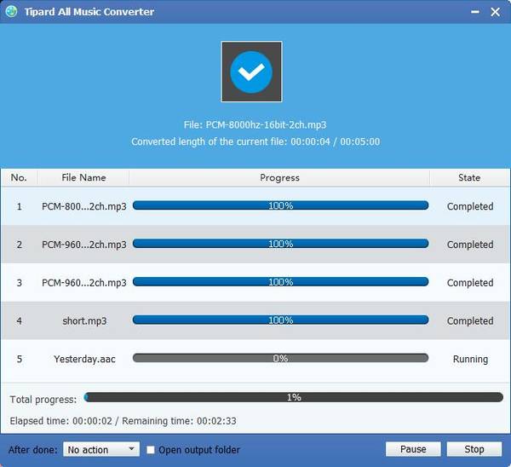511x467 pixels.
Task: Select the short.mp3 file entry
Action: pos(84,321)
